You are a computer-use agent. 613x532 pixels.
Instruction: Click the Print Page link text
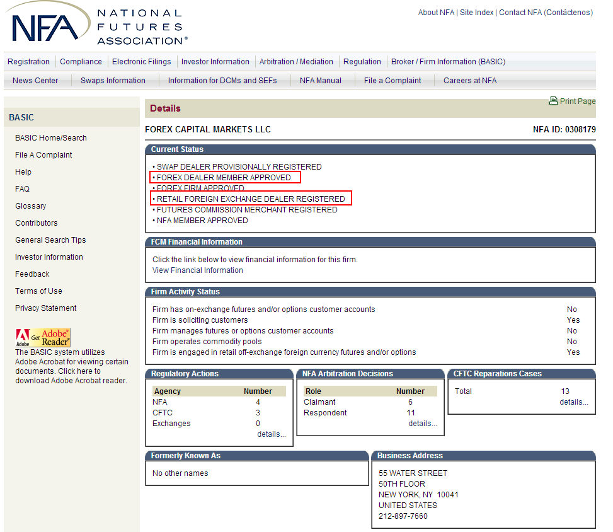click(578, 101)
